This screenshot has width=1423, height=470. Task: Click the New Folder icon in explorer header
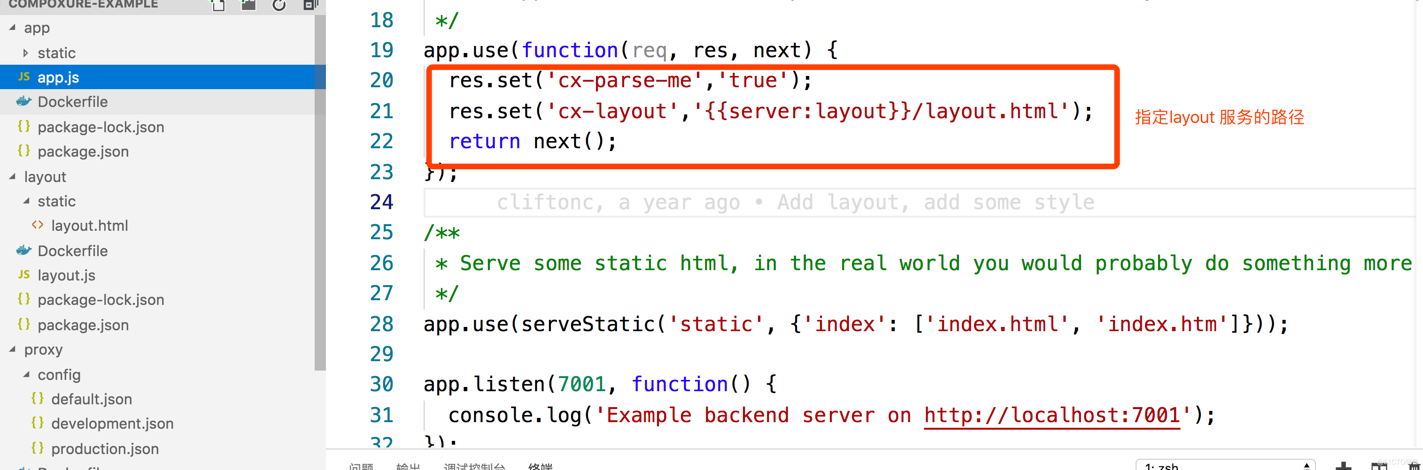point(248,4)
